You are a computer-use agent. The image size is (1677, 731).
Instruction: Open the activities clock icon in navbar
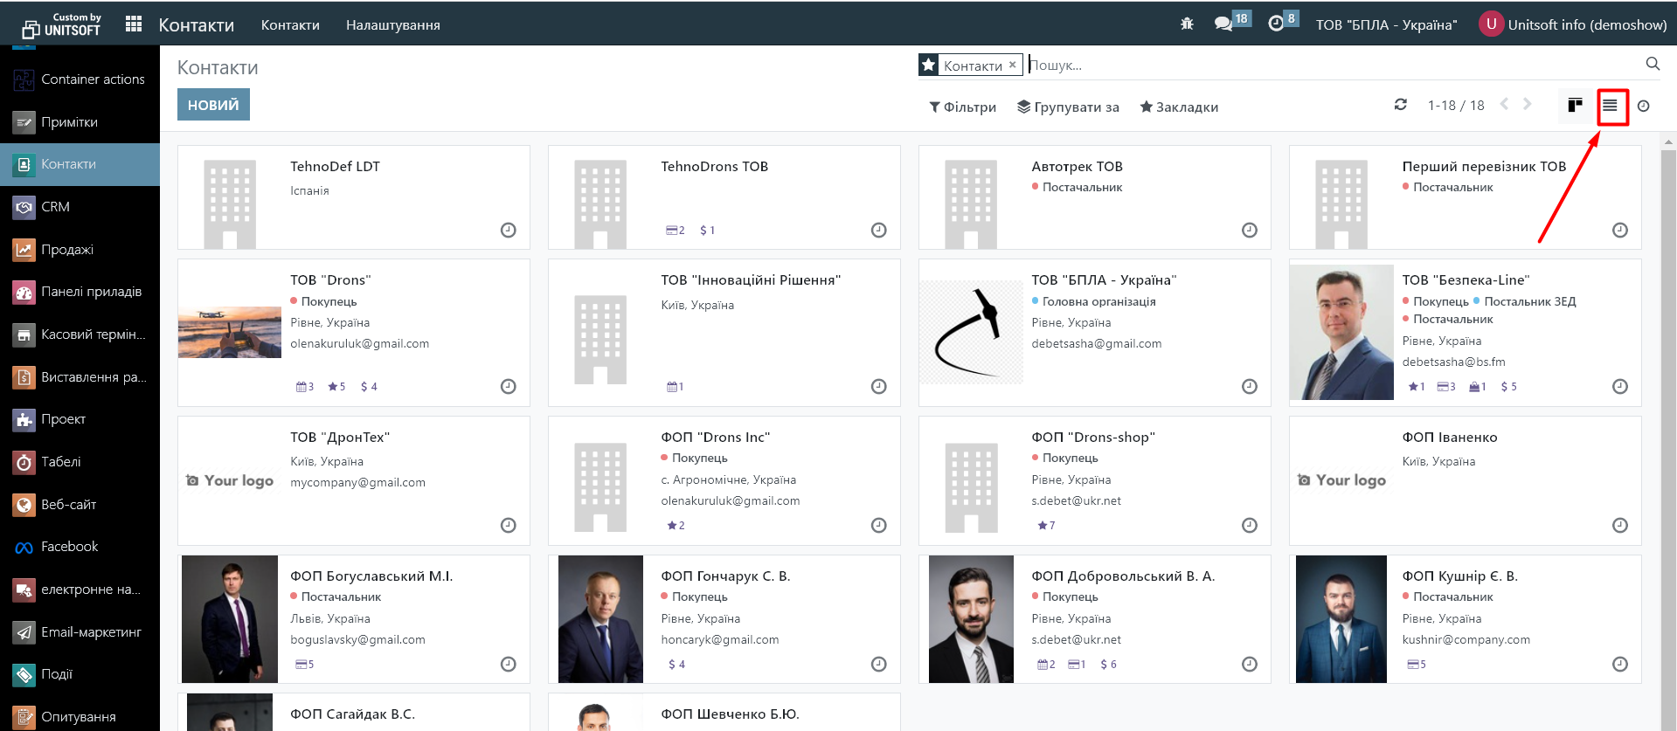tap(1276, 24)
